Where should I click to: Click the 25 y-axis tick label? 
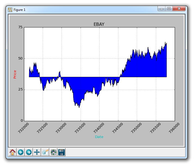(20, 90)
